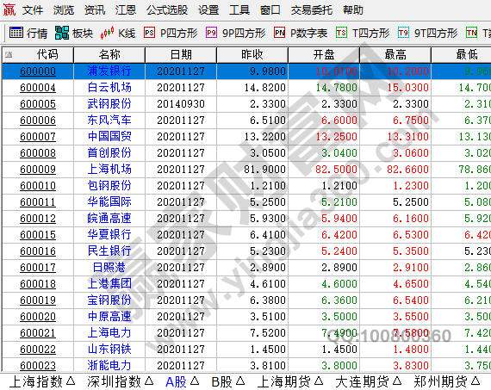Expand the A股 triangle menu
This screenshot has width=491, height=390.
pos(195,381)
